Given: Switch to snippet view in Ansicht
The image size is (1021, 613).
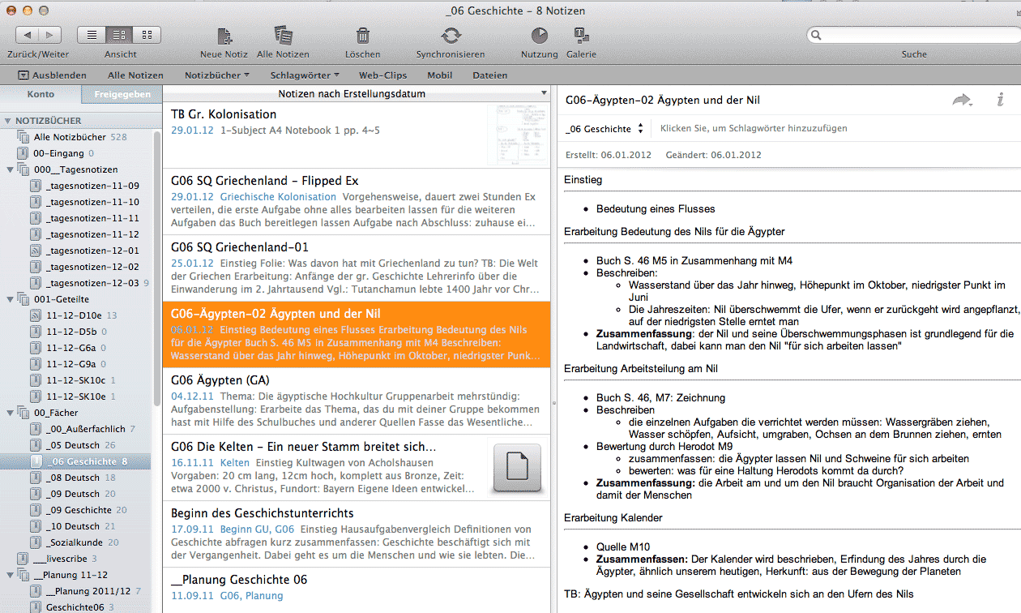Looking at the screenshot, I should (119, 35).
